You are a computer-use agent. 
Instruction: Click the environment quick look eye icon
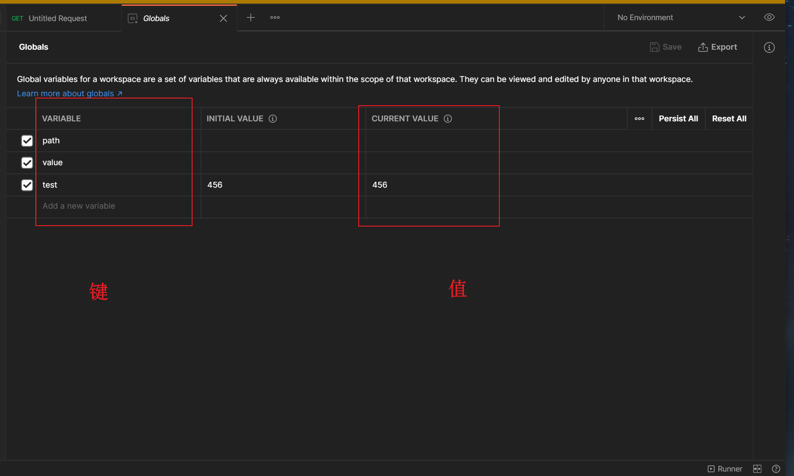tap(769, 17)
